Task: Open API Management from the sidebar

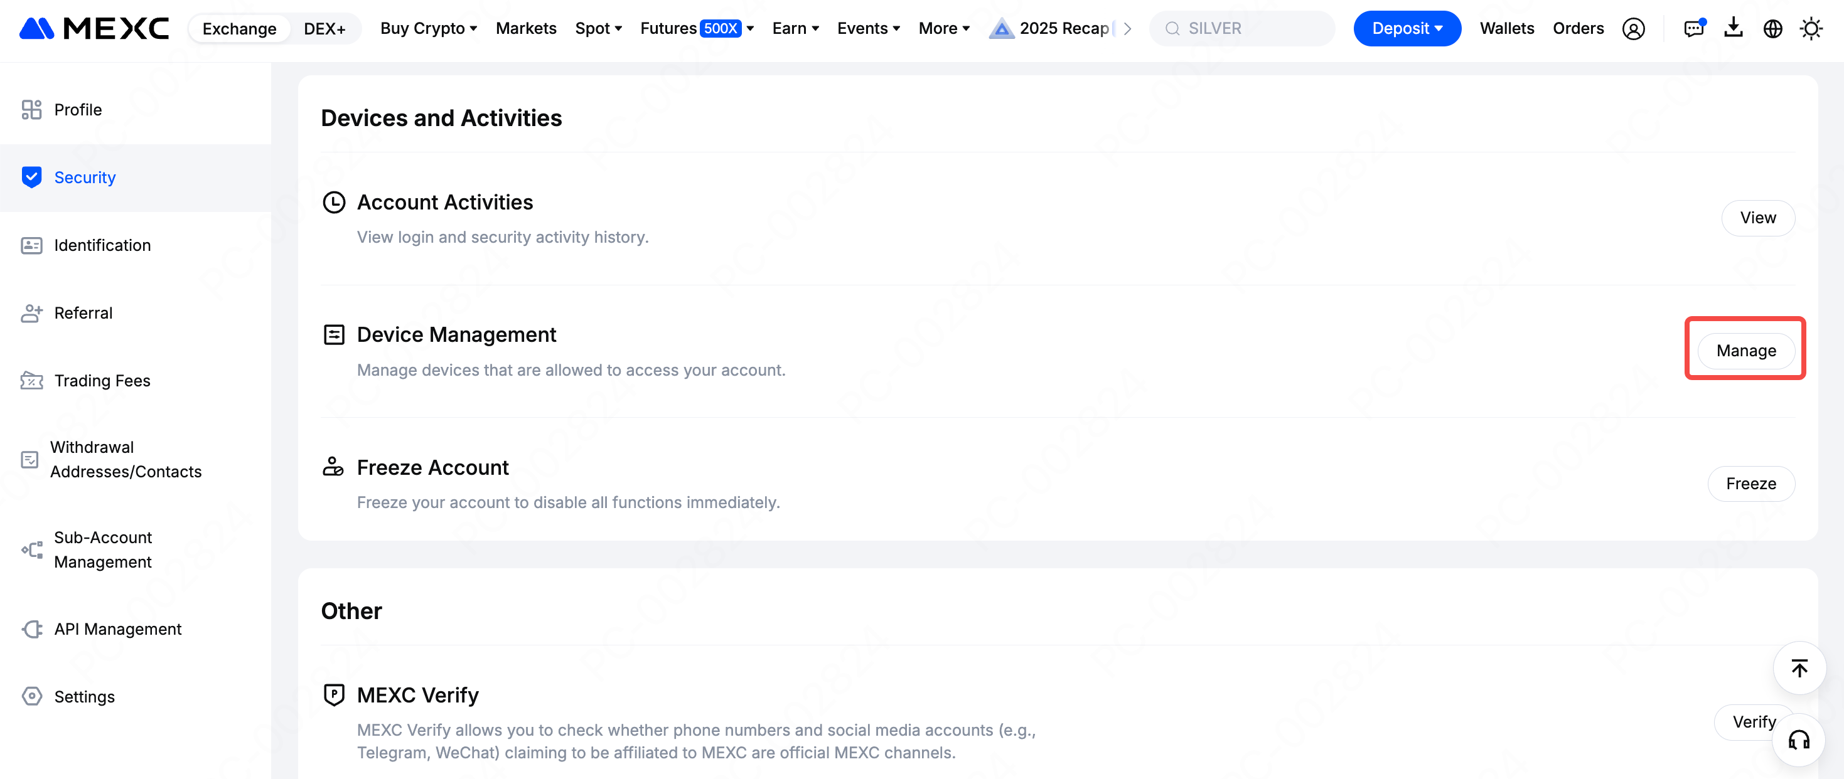Action: 118,628
